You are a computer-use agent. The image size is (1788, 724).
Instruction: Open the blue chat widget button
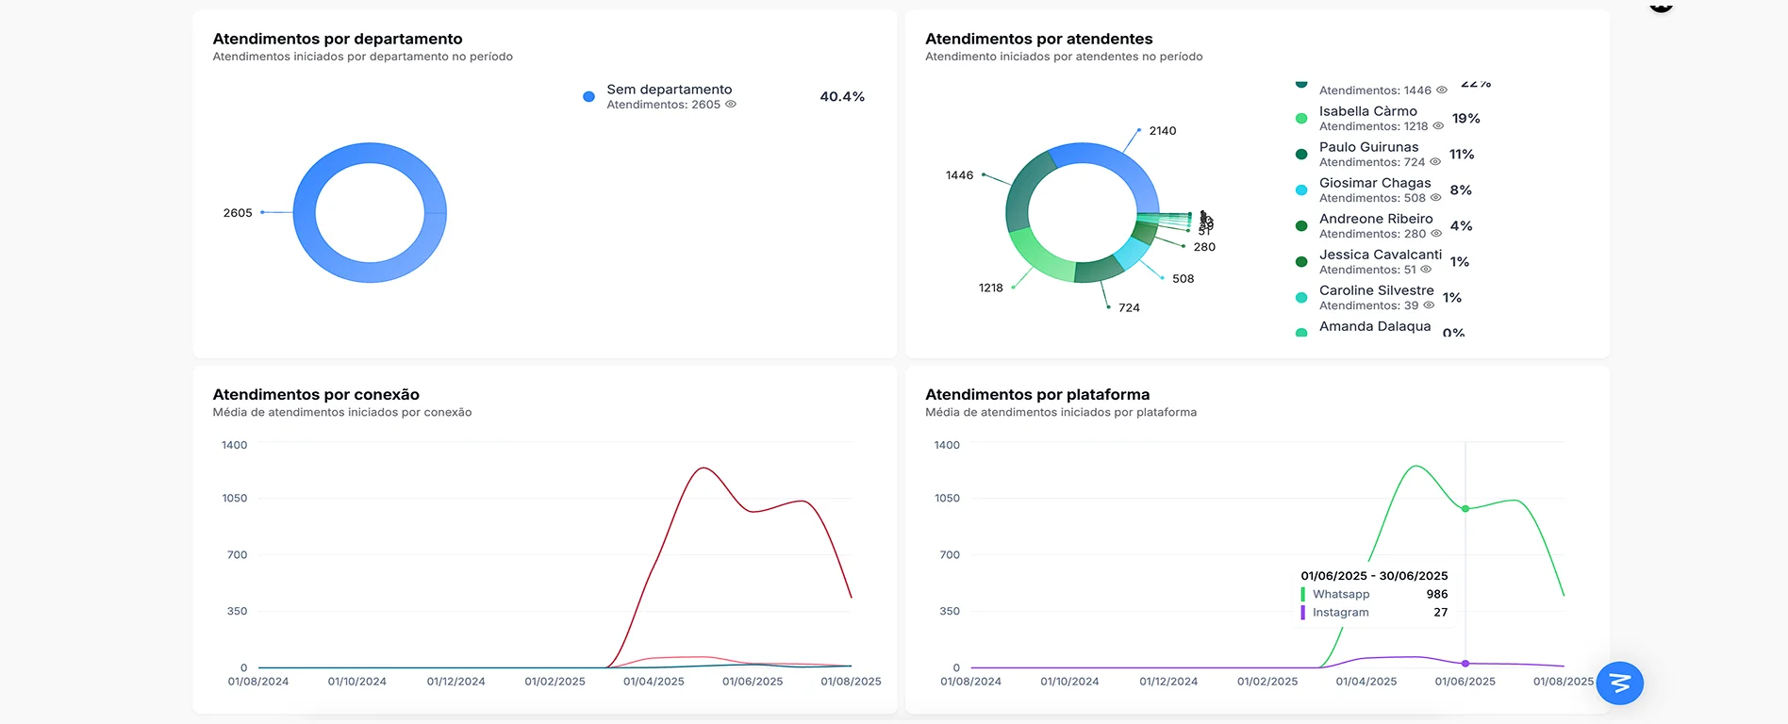pyautogui.click(x=1619, y=683)
